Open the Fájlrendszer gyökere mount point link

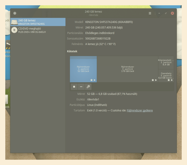[140, 110]
